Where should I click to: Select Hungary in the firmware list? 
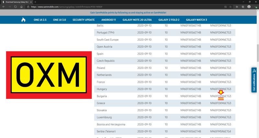click(102, 89)
